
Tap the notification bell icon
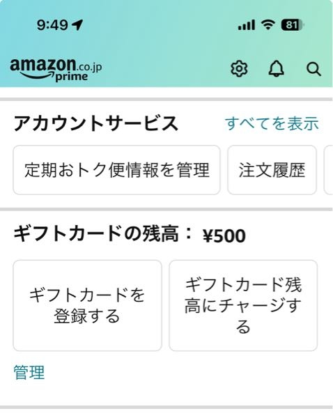point(276,68)
